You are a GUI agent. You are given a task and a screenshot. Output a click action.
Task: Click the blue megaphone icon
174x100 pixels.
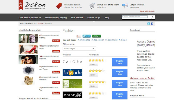(x=125, y=5)
